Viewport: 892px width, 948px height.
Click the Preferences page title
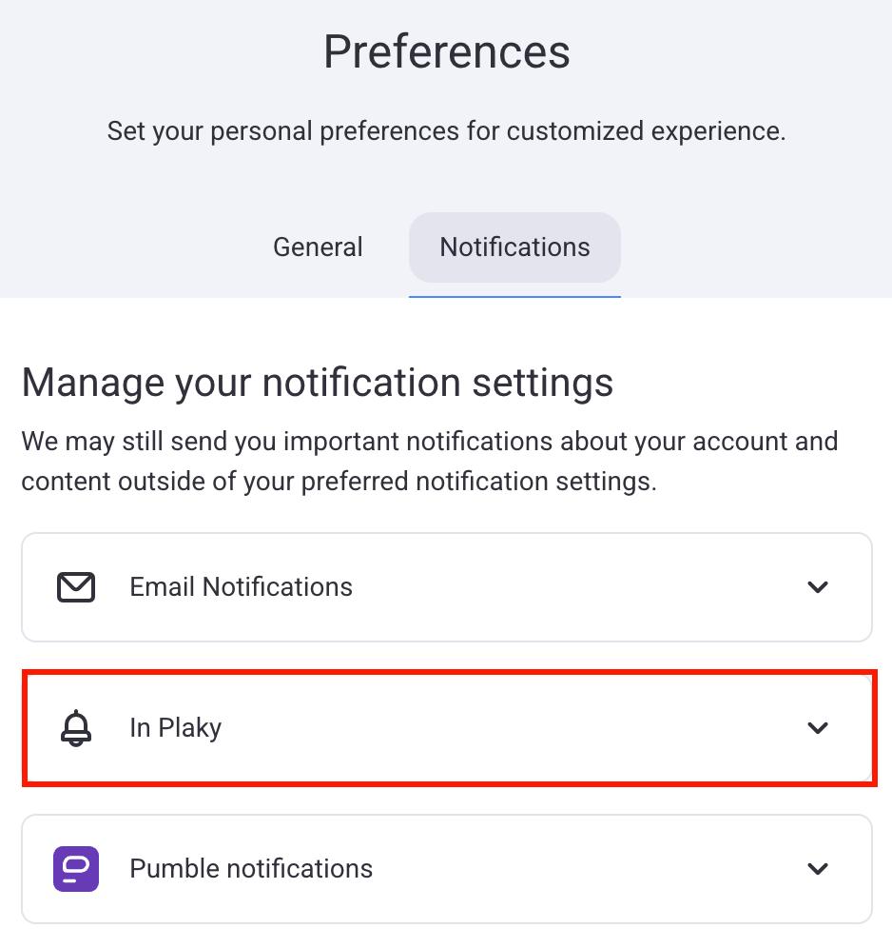point(446,51)
